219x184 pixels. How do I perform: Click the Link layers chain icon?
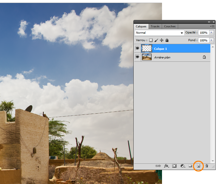click(158, 166)
